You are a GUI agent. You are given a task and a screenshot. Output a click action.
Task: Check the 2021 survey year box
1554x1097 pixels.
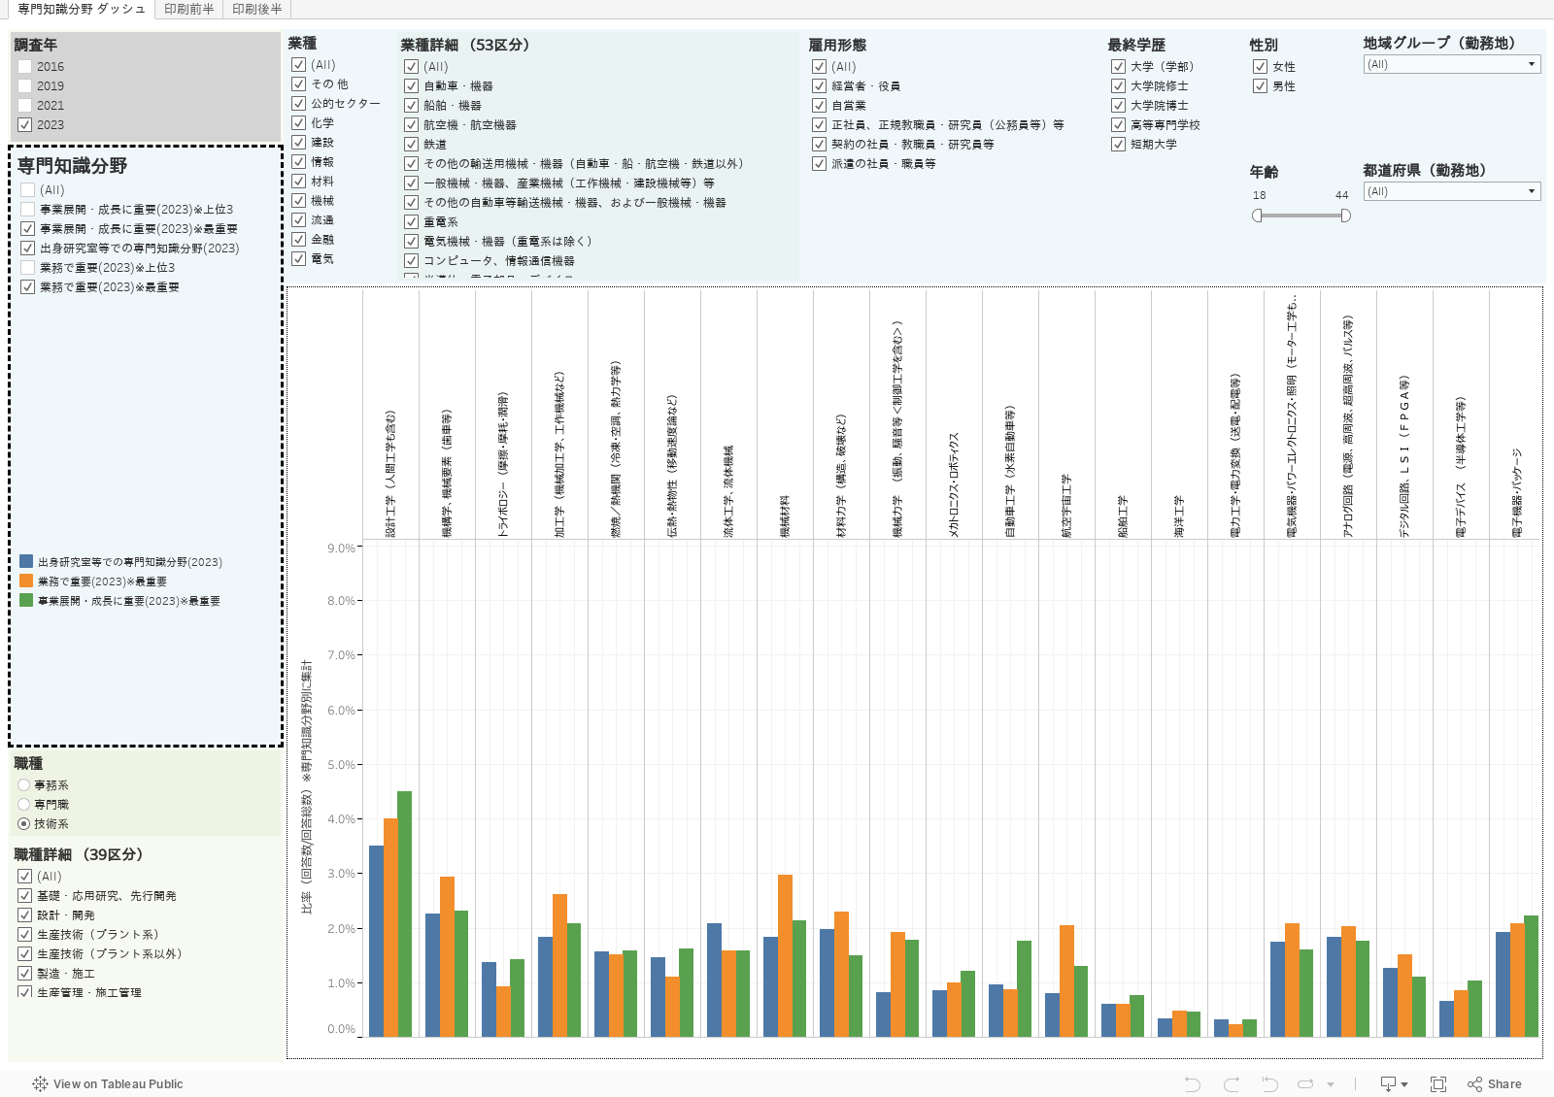tap(25, 106)
